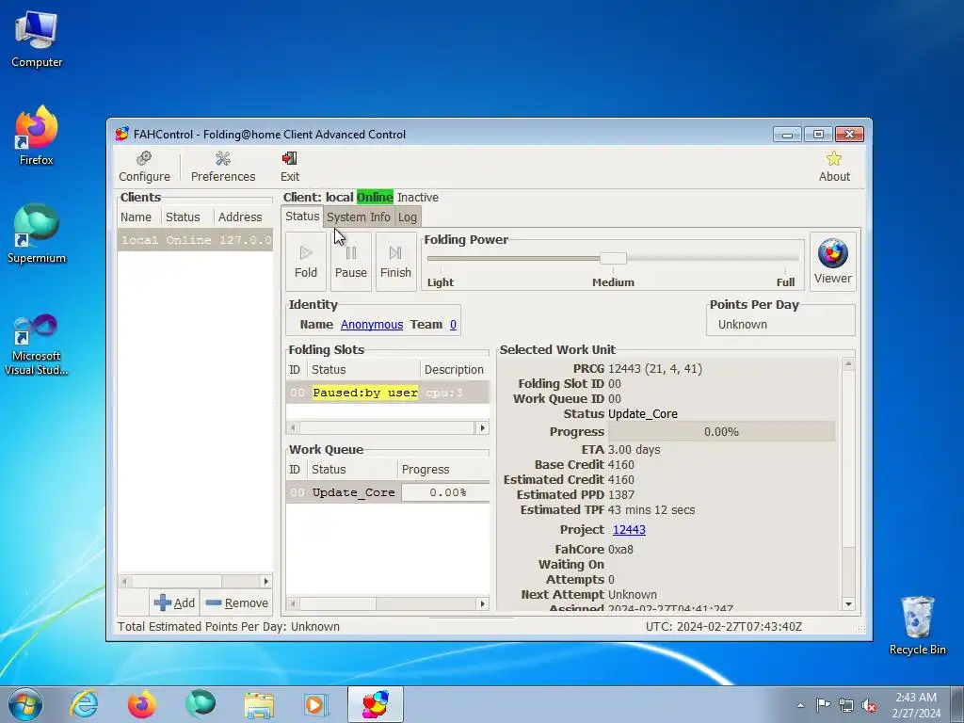
Task: Switch to the Log tab
Action: [407, 217]
